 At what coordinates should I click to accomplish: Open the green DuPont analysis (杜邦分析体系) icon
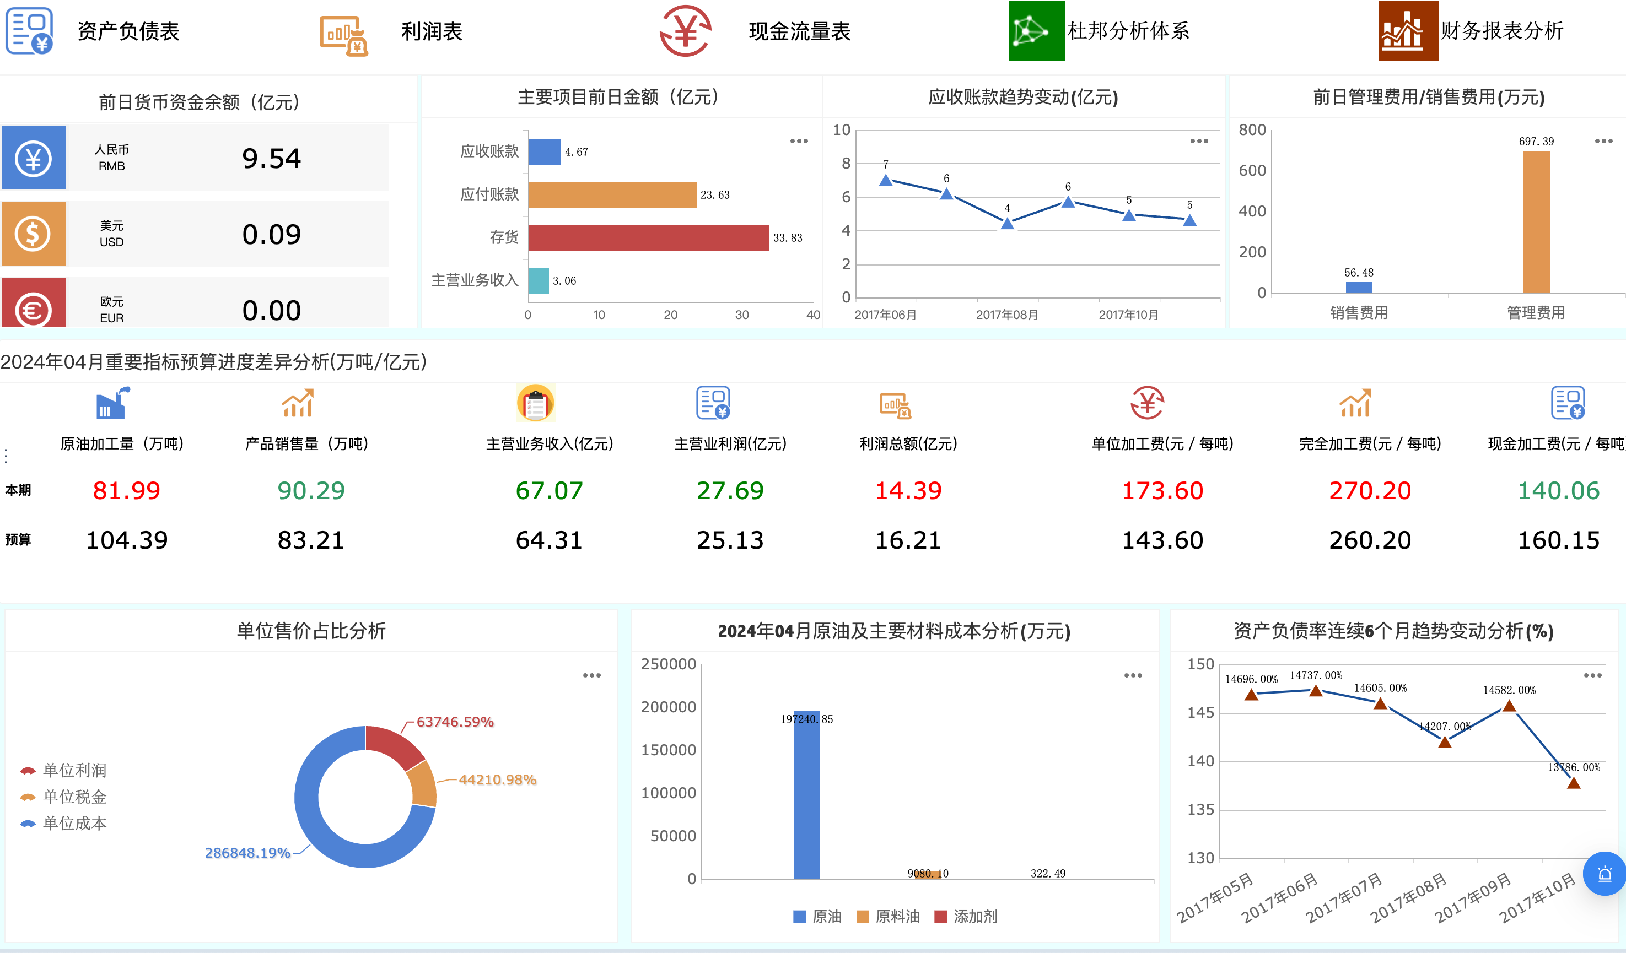point(1036,30)
